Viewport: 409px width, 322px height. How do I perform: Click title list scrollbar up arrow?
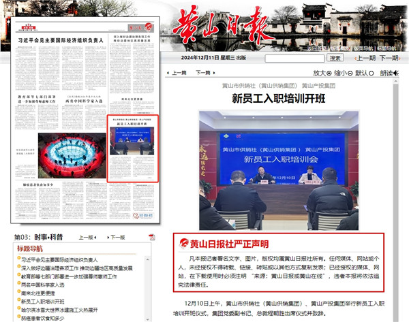[x=148, y=259]
